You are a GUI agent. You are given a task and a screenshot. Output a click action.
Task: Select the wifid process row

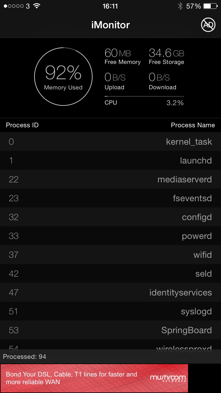coord(111,255)
